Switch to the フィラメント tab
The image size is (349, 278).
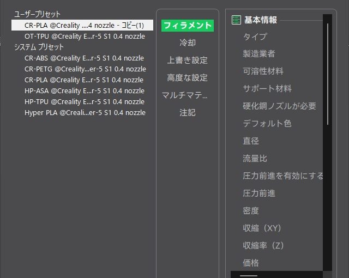coord(187,25)
